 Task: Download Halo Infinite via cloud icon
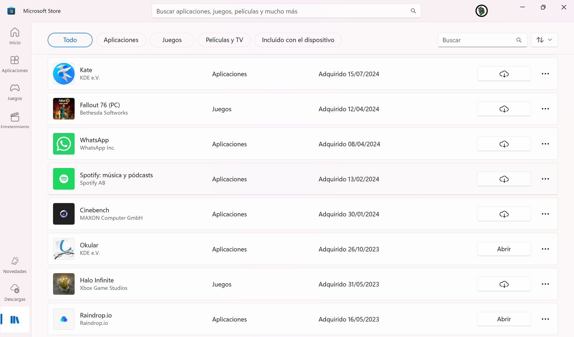pyautogui.click(x=504, y=284)
